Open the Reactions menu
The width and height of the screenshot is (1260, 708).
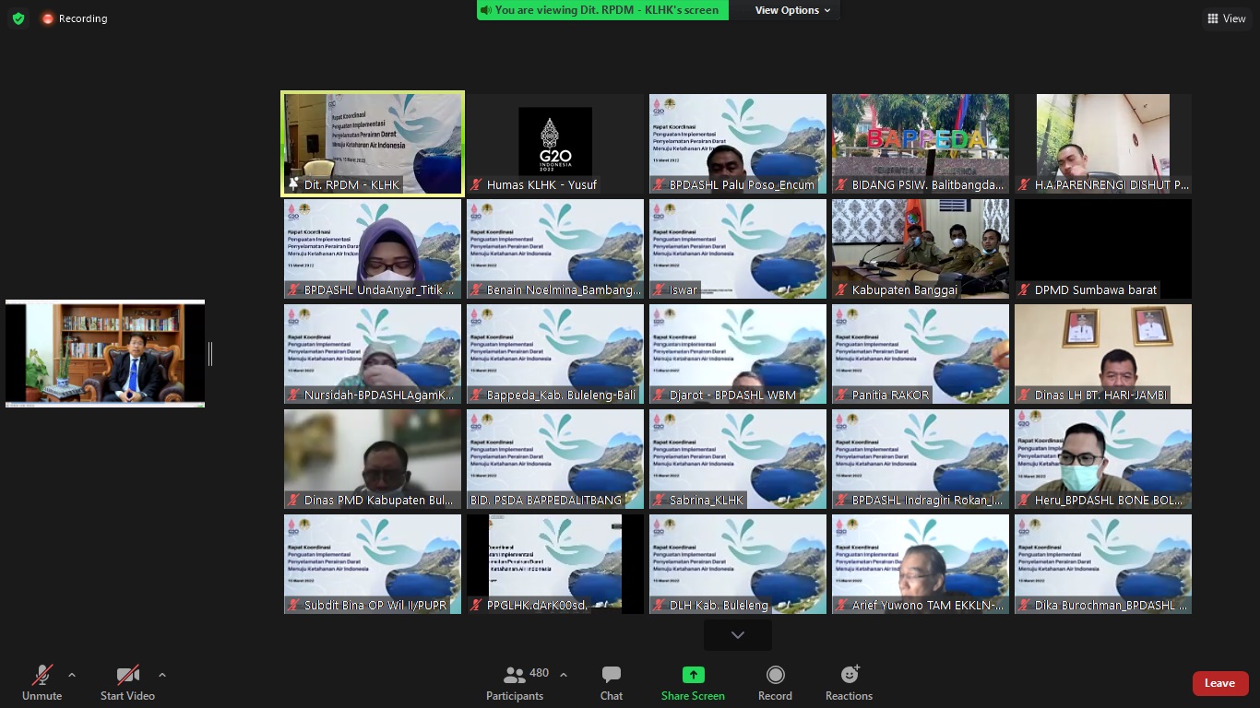click(849, 683)
